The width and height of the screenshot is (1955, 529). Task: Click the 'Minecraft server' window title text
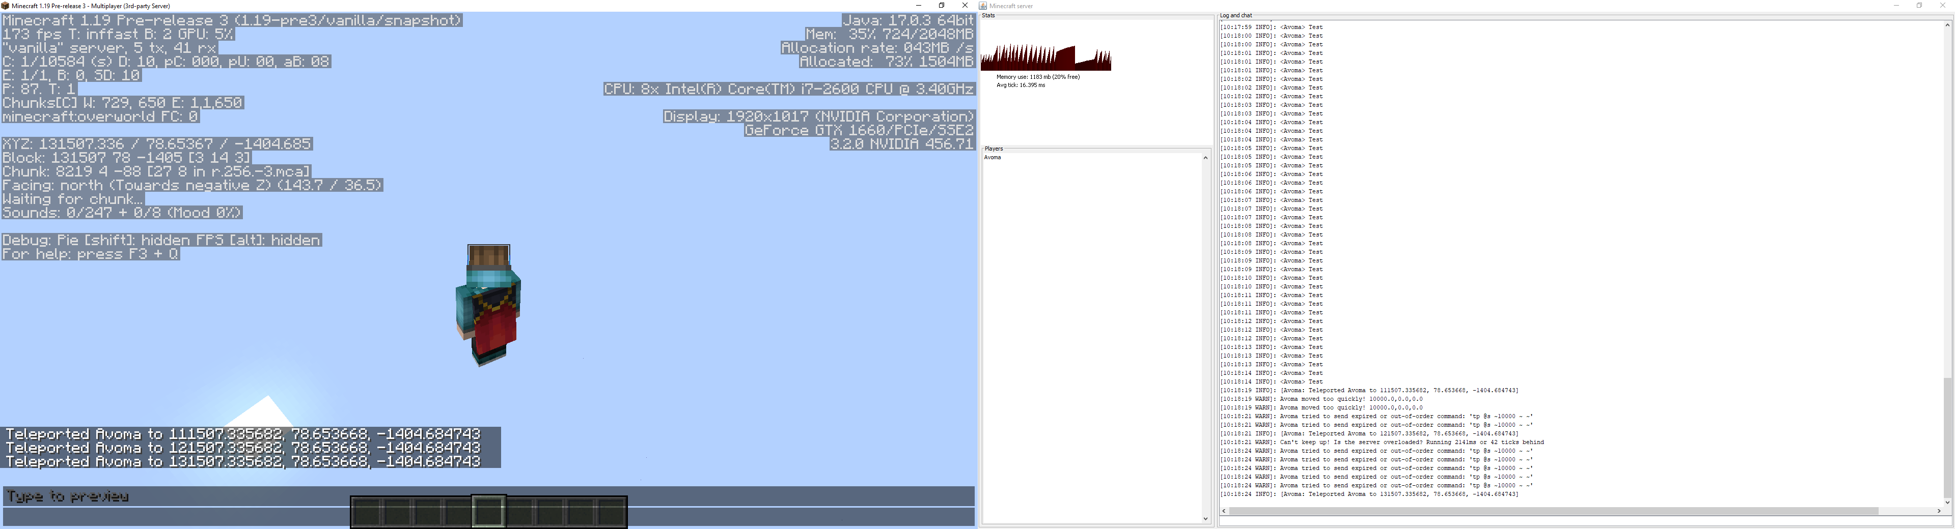tap(1012, 6)
